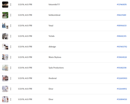Screen dimensions: 130x104
Task: Select the farbkombinat cat thumbnail
Action: pos(5,15)
